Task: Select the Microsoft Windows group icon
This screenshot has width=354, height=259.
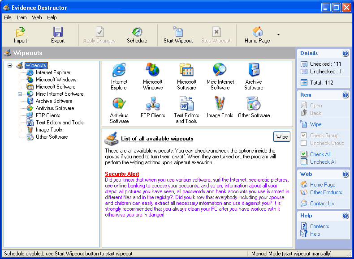Action: pyautogui.click(x=153, y=70)
